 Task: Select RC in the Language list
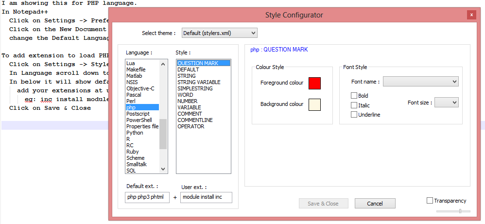pos(142,145)
